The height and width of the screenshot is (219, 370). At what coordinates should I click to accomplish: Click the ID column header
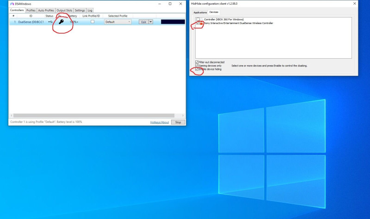[31, 16]
